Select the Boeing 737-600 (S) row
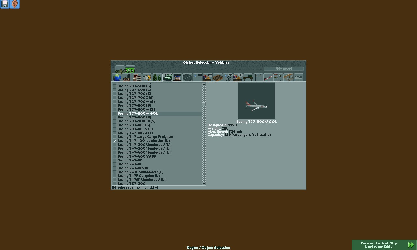This screenshot has width=417, height=250. pos(157,90)
